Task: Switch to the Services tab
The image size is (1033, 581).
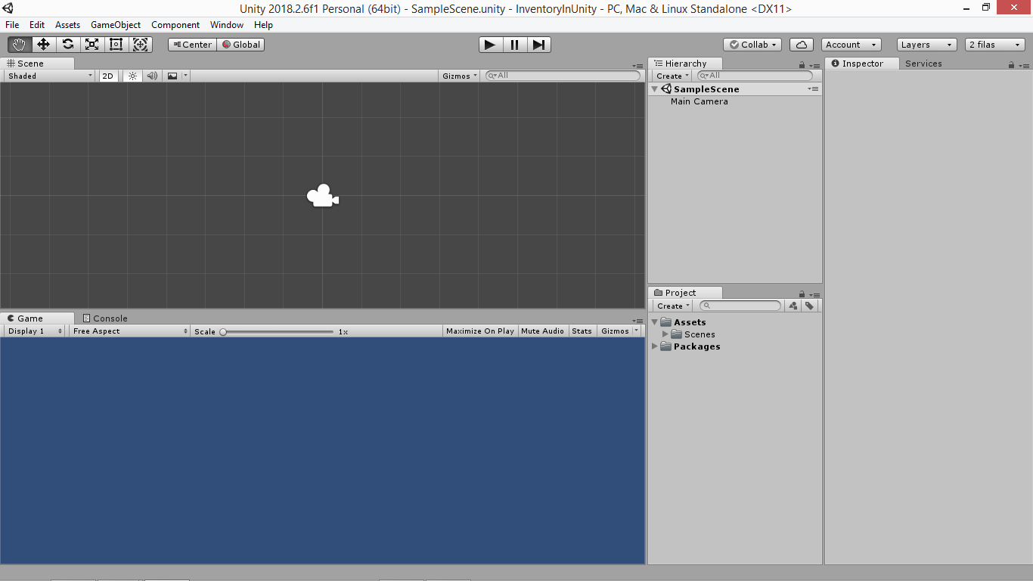Action: click(923, 64)
